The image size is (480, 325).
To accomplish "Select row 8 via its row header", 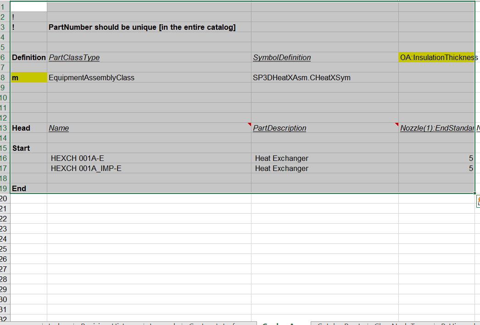I will pyautogui.click(x=4, y=77).
